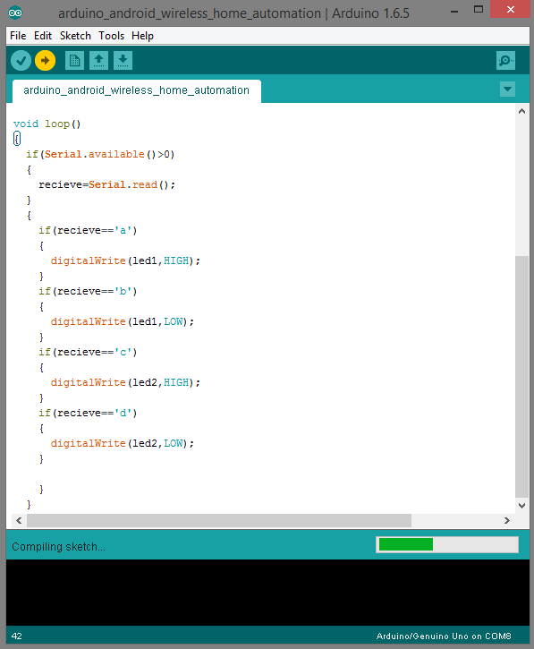This screenshot has width=534, height=649.
Task: Click the Verify sketch checkmark button
Action: click(21, 61)
